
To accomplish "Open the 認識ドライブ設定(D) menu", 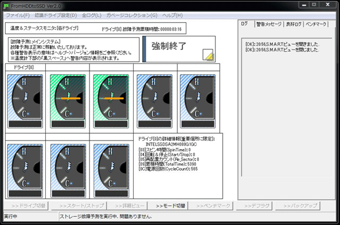I will click(x=56, y=15).
